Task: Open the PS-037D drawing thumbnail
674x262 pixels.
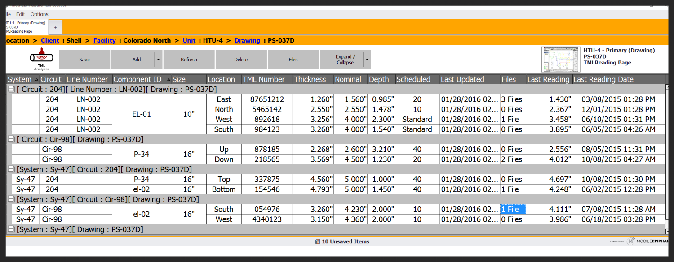Action: [561, 59]
